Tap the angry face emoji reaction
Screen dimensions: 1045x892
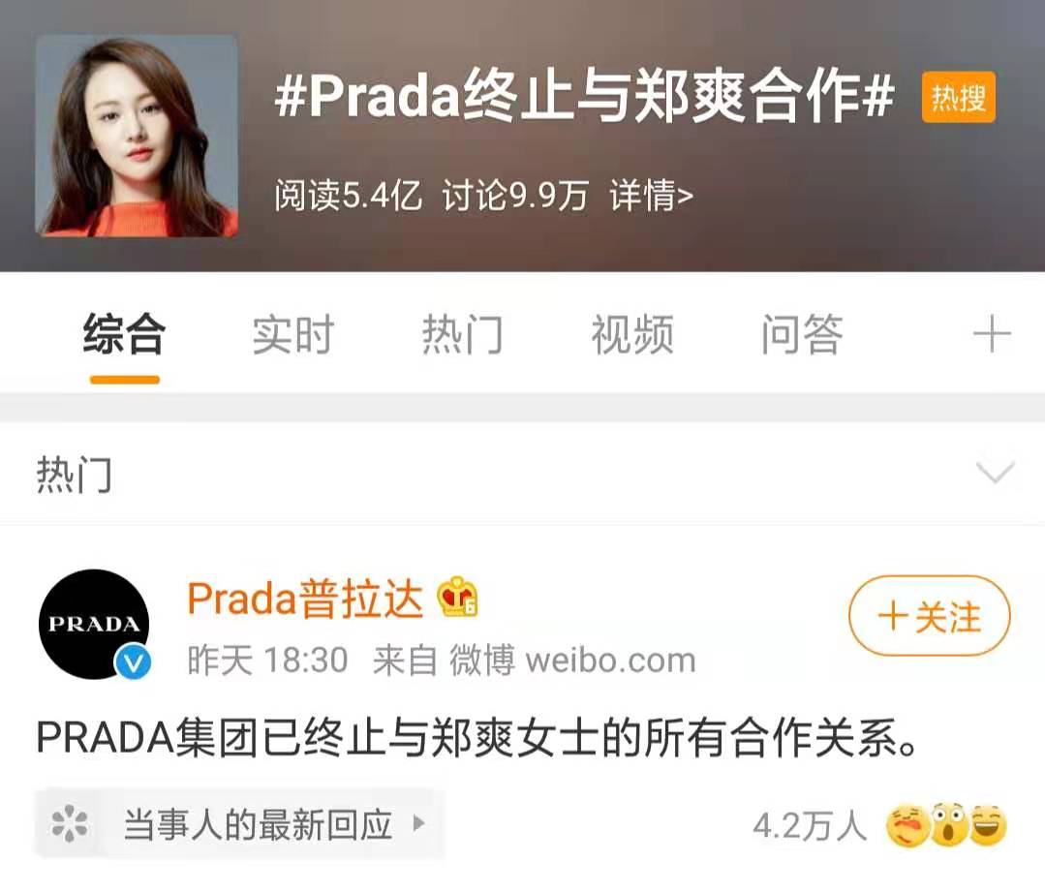click(x=907, y=825)
